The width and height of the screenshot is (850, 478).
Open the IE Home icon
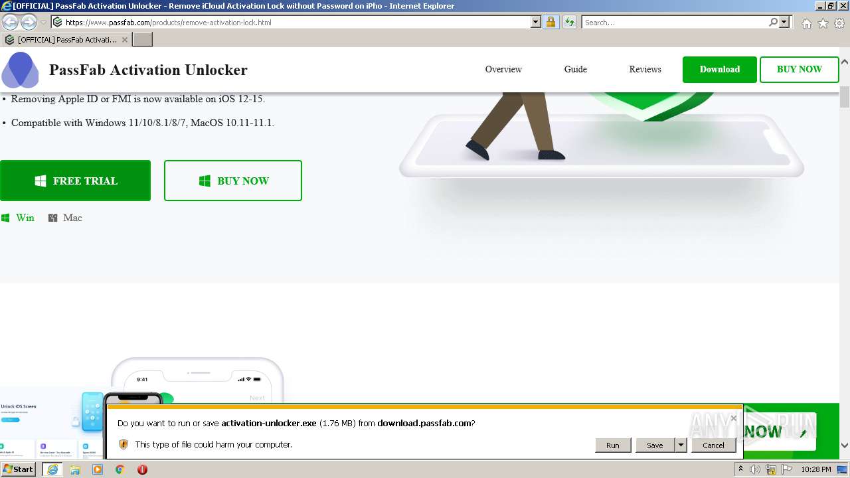pyautogui.click(x=806, y=23)
